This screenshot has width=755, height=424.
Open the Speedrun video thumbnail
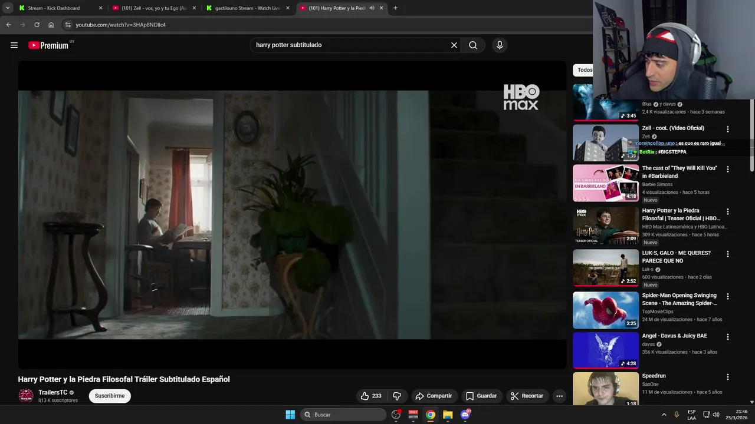coord(606,389)
